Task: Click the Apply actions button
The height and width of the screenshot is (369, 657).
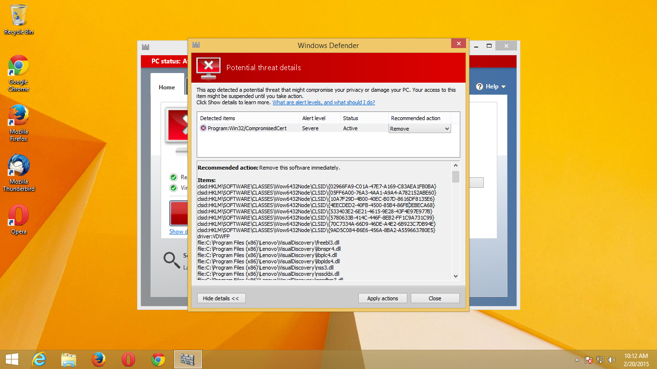Action: [x=382, y=298]
